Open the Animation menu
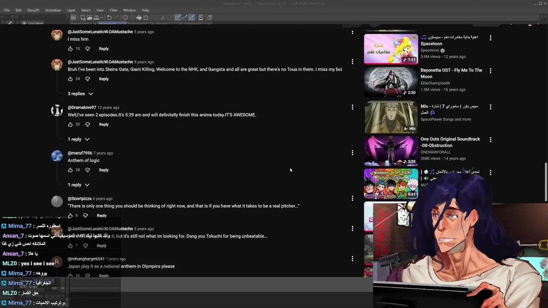The height and width of the screenshot is (308, 548). click(53, 10)
